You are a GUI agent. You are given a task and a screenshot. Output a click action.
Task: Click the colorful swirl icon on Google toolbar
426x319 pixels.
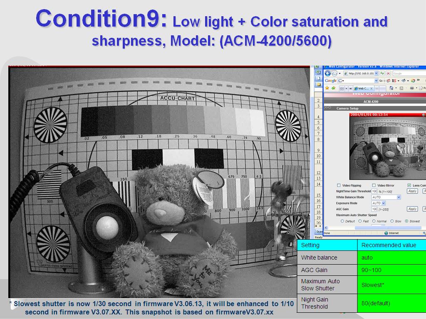(x=413, y=81)
